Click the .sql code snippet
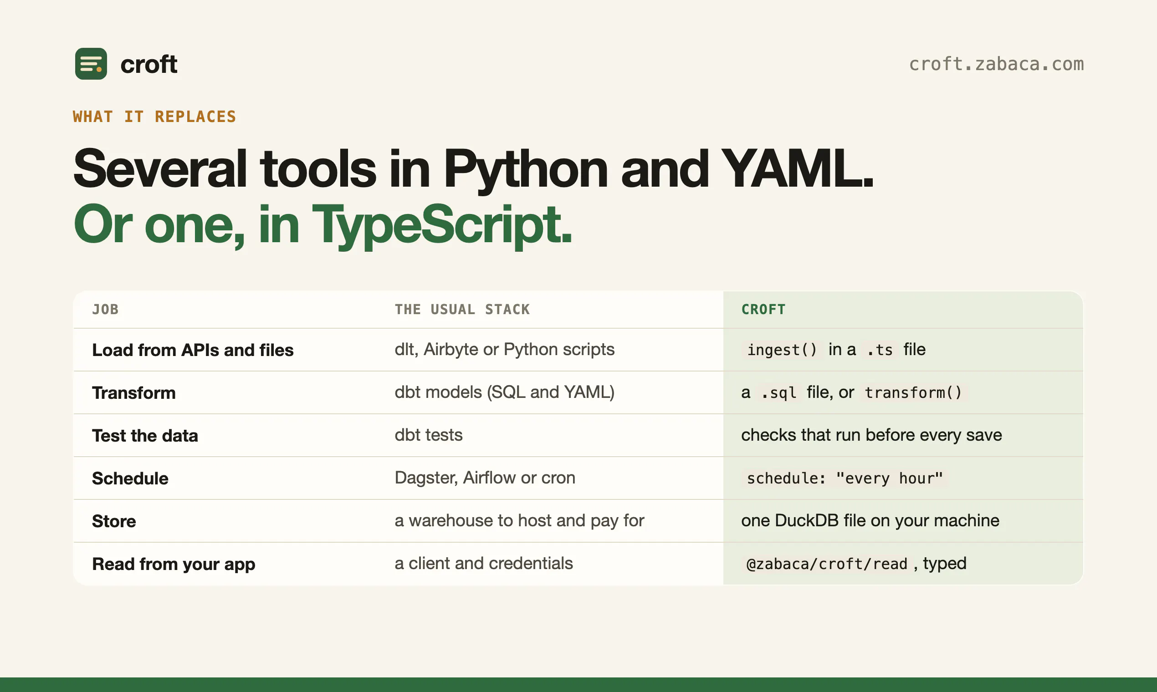Screen dimensions: 1157x692 pos(778,392)
